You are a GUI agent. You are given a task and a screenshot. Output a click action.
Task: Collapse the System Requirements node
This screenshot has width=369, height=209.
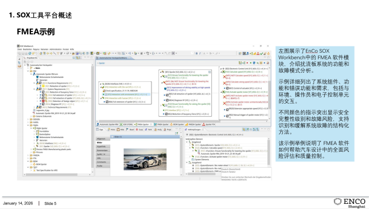click(34, 89)
